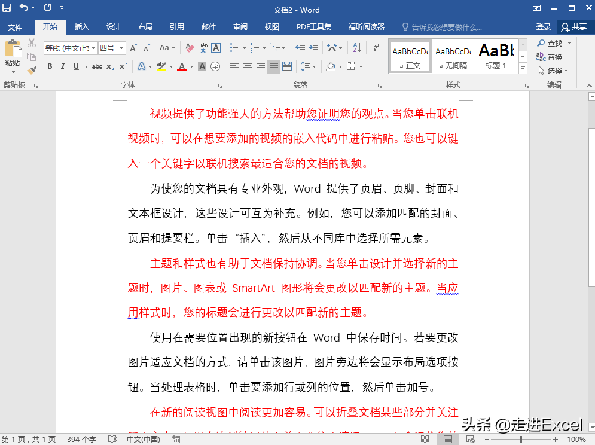This screenshot has height=445, width=595.
Task: Open the 视图 tab
Action: point(271,27)
